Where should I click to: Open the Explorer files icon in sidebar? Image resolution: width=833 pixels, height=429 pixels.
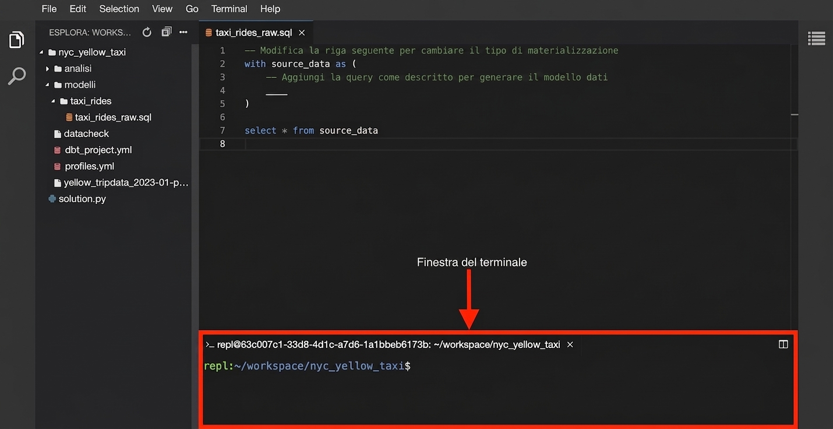(x=17, y=40)
